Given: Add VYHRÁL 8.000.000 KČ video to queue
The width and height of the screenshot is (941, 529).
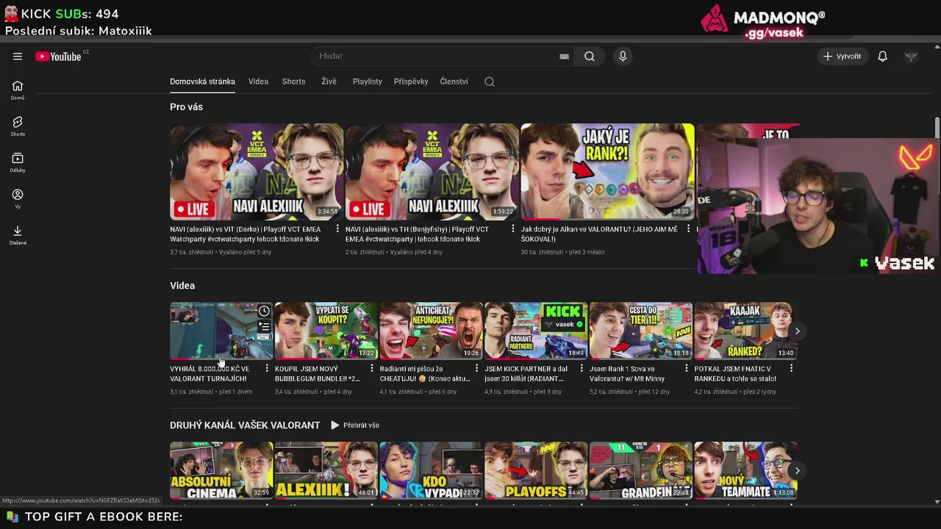Looking at the screenshot, I should [x=264, y=327].
